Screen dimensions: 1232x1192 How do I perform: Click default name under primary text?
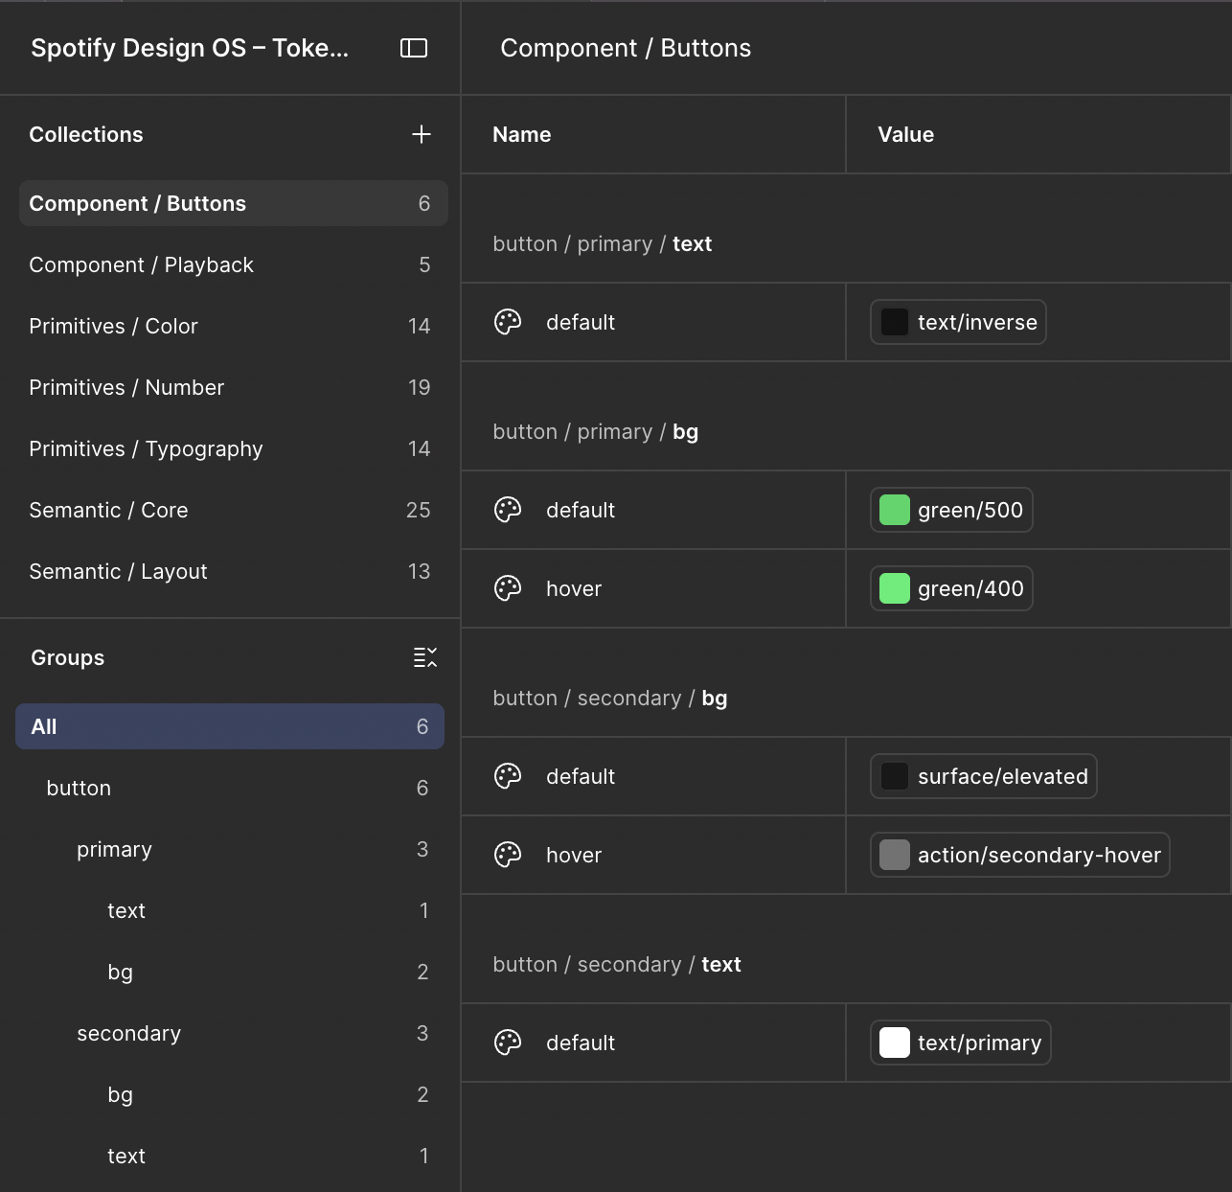tap(581, 322)
